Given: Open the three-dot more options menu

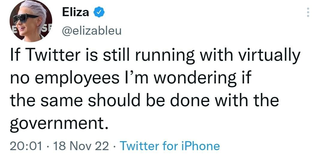Looking at the screenshot, I should 307,12.
